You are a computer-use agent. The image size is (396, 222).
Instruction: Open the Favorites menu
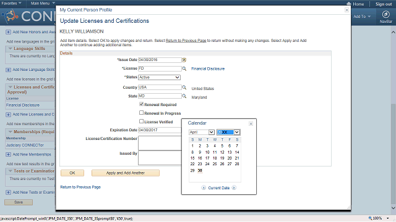point(11,3)
